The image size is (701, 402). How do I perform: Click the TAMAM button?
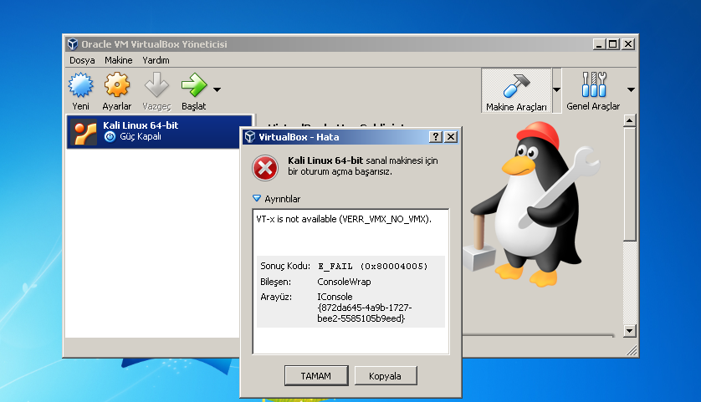[x=316, y=376]
